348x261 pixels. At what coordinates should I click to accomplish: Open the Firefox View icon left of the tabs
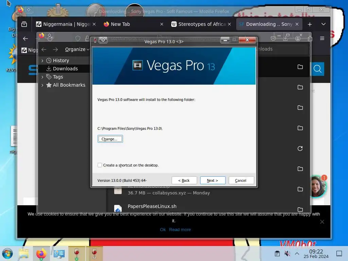tap(24, 24)
